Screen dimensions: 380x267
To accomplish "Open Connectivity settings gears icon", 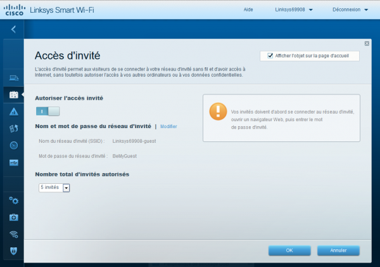I will tap(13, 200).
